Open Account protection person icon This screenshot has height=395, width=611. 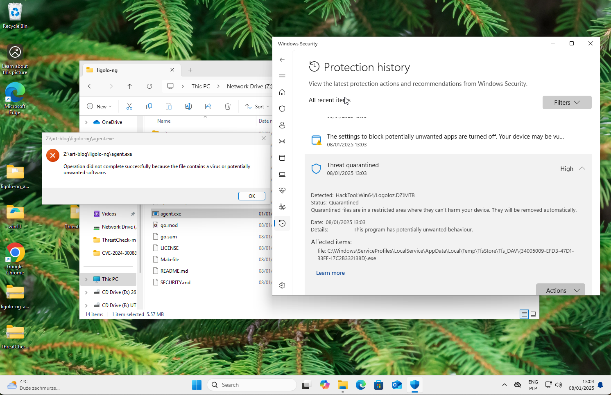[282, 125]
